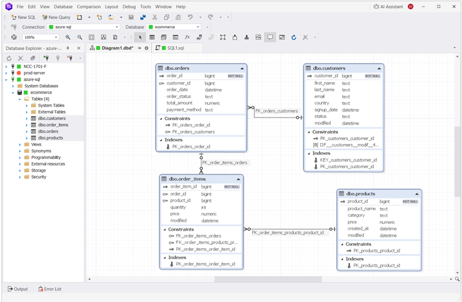Screen dimensions: 462x302
Task: Click the Fit to window icon
Action: (x=92, y=37)
